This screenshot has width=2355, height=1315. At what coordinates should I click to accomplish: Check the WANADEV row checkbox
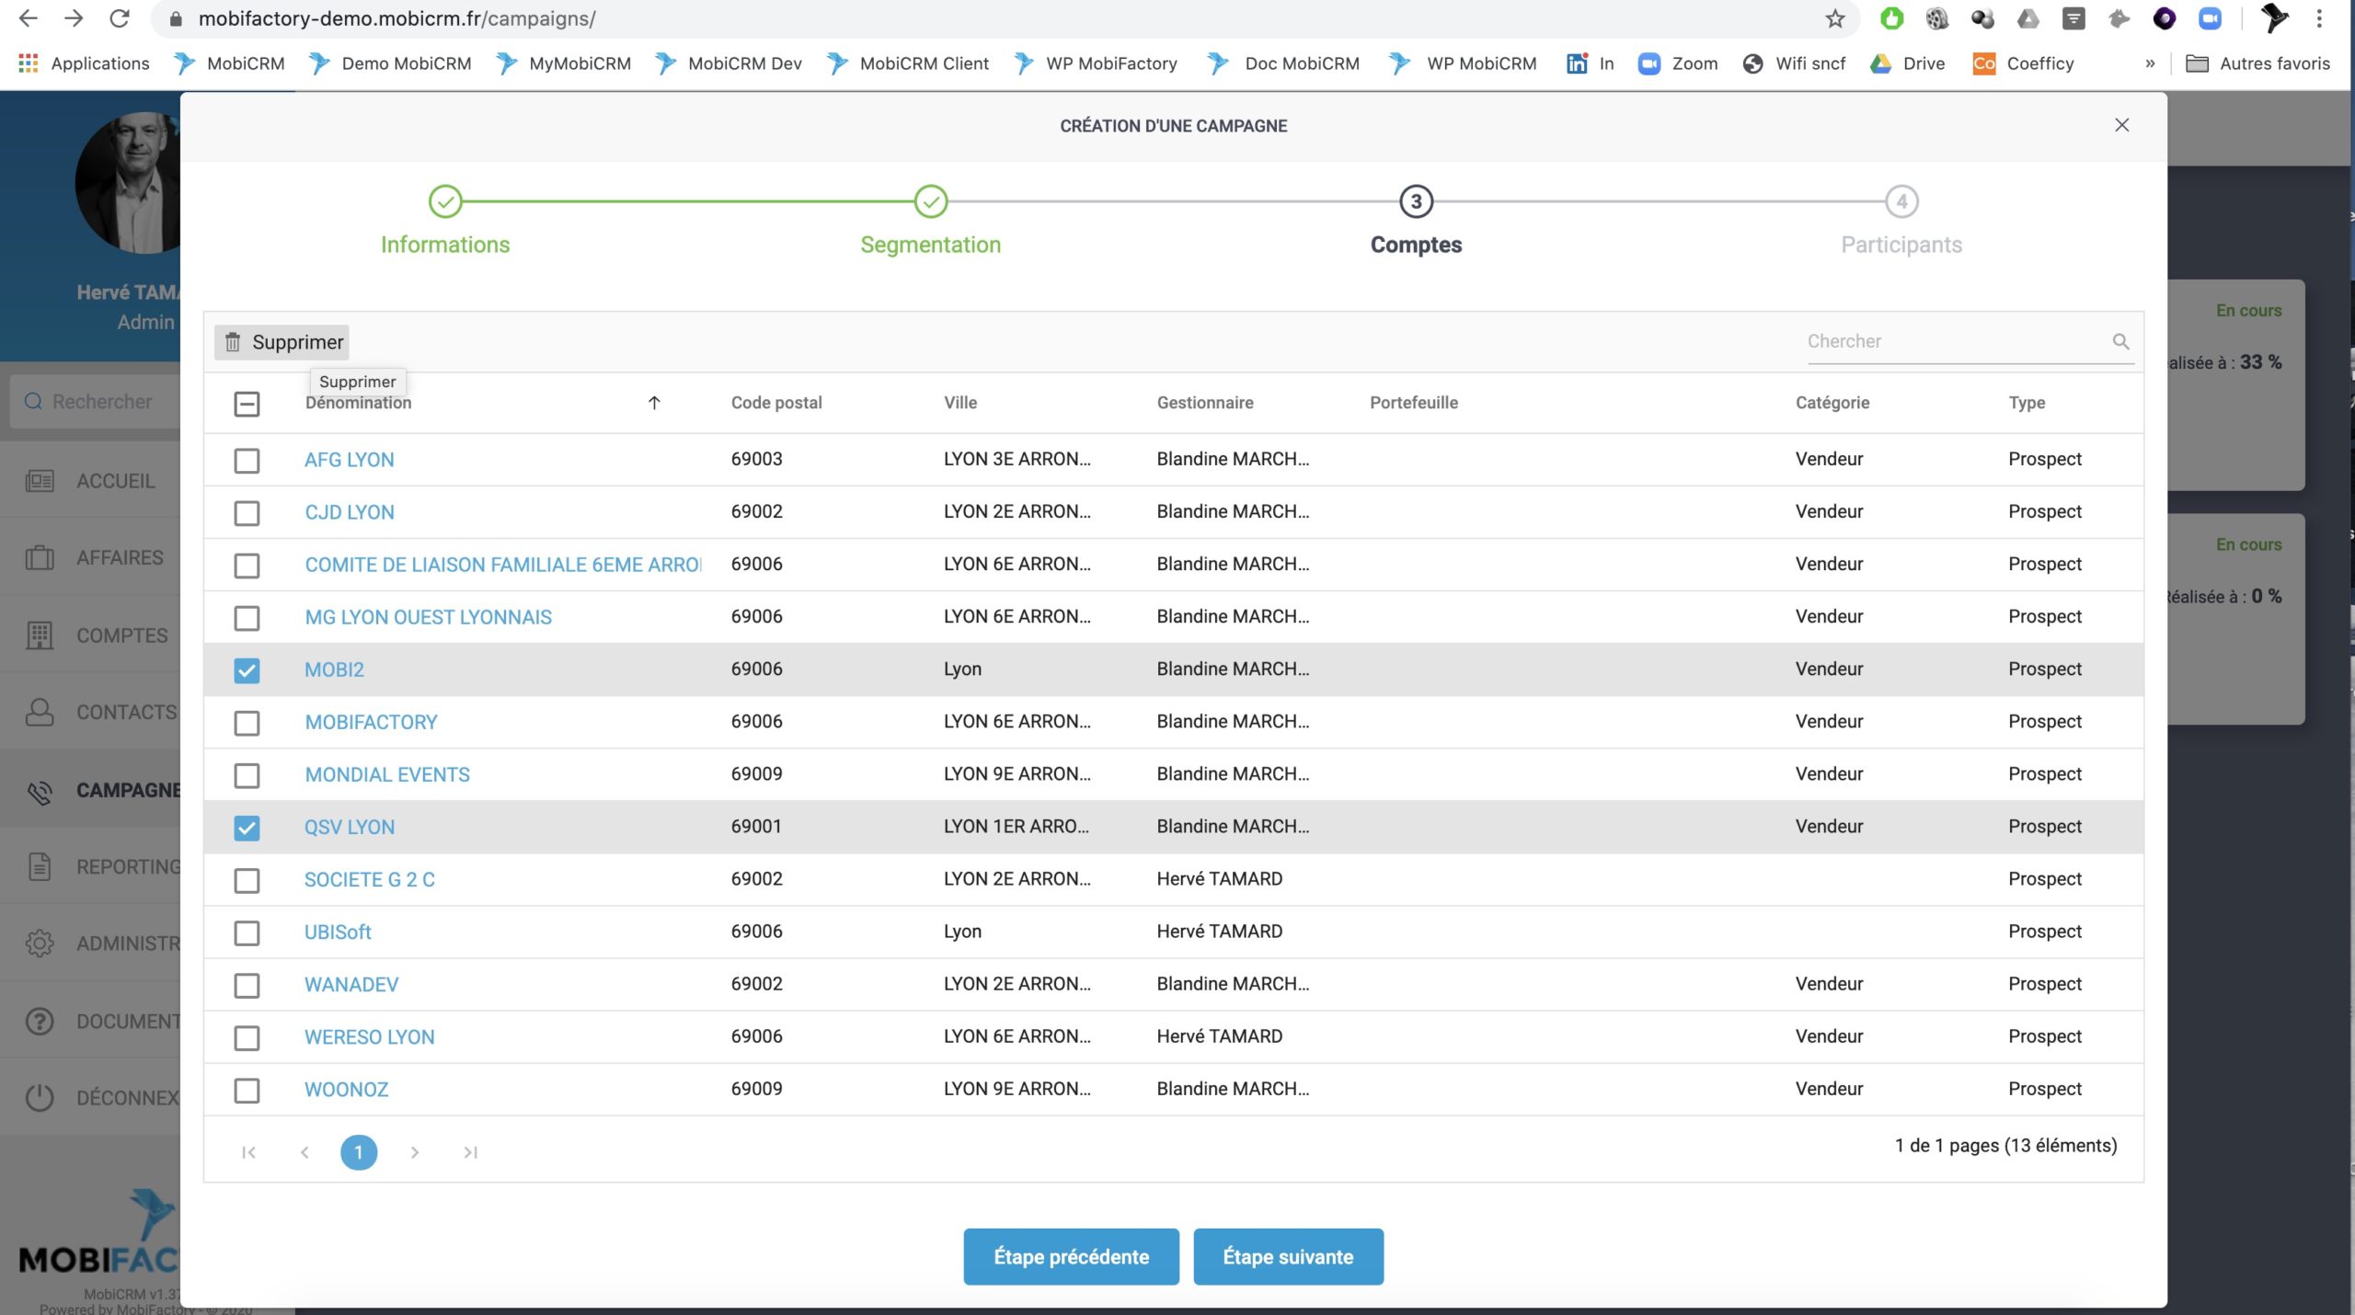point(247,985)
